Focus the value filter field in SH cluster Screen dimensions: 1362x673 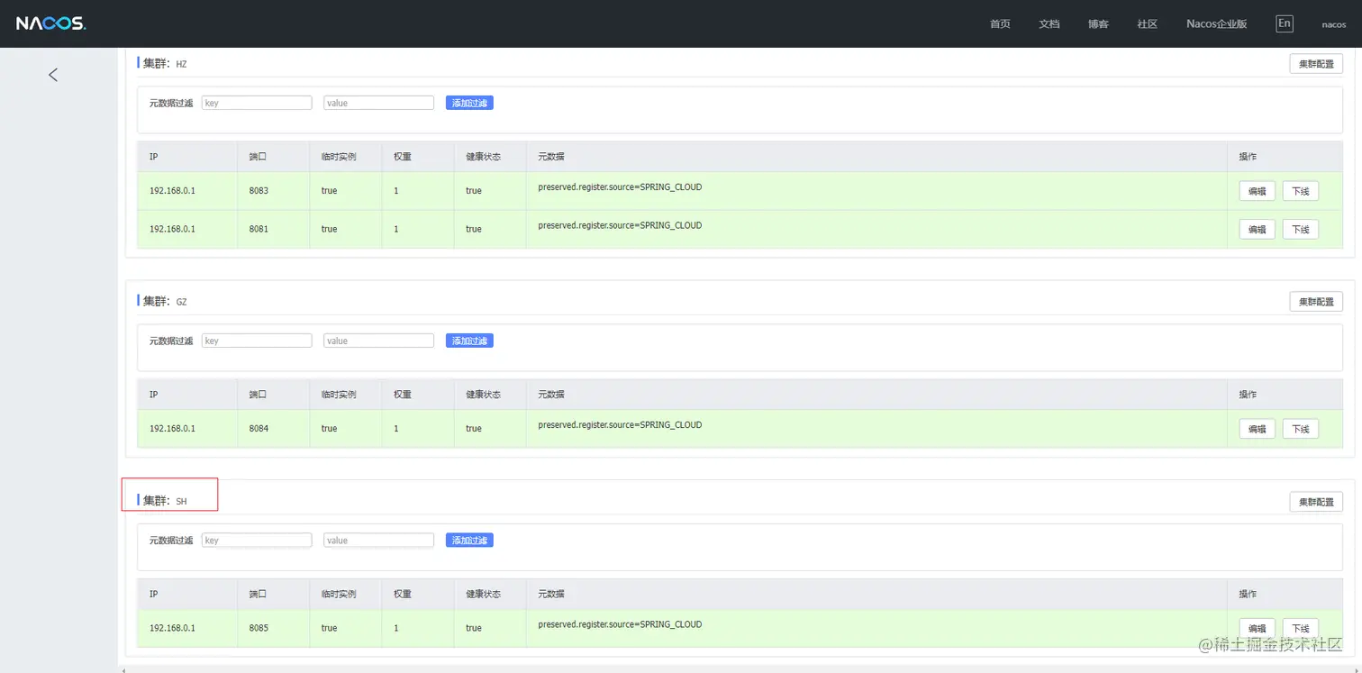pos(378,541)
